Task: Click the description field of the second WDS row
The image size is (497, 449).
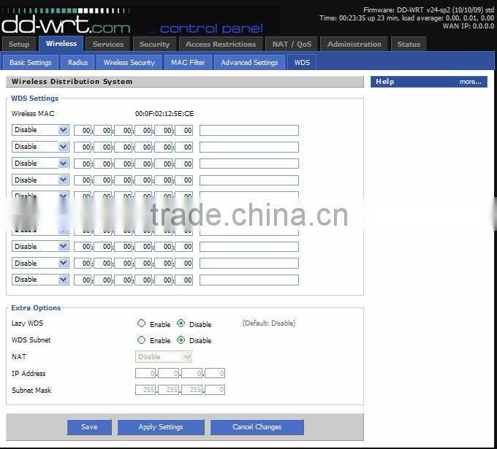Action: click(249, 147)
